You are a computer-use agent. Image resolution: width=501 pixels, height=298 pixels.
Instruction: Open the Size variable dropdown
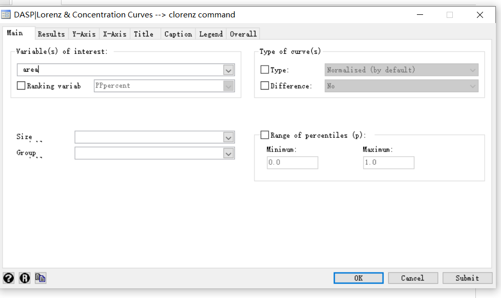229,137
